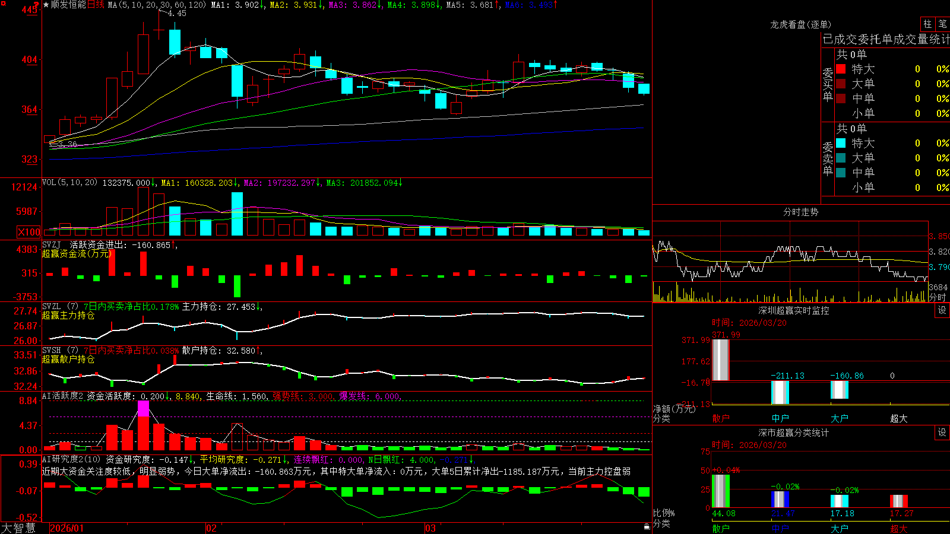The image size is (950, 534).
Task: Click the cyan 中户 label in 深圳超赢实时监控
Action: click(780, 418)
